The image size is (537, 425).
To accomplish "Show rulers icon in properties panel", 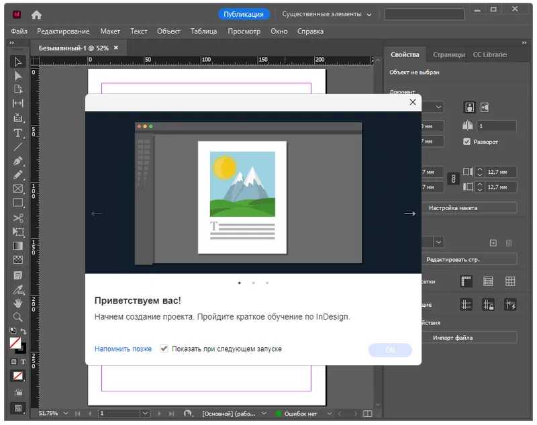I will click(x=466, y=281).
